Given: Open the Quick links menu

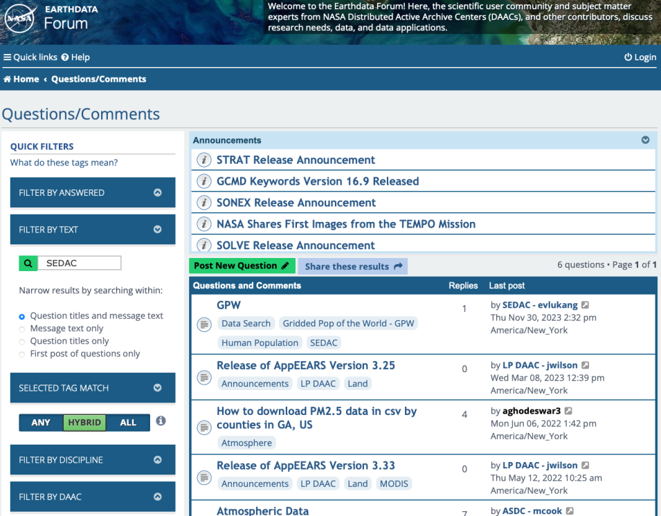Looking at the screenshot, I should point(30,57).
